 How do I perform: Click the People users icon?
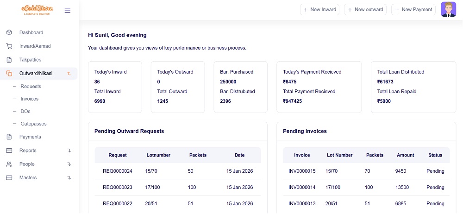(x=9, y=164)
